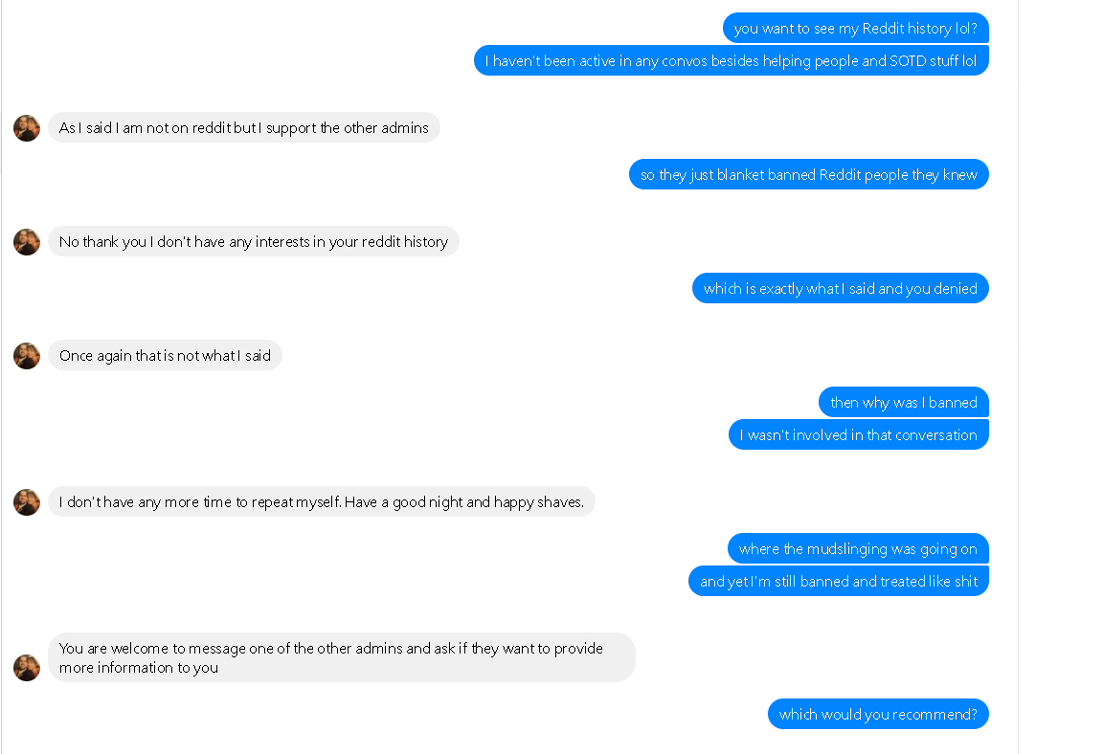Click the 'As I said I am not on reddit' message
This screenshot has width=1103, height=754.
pyautogui.click(x=244, y=128)
